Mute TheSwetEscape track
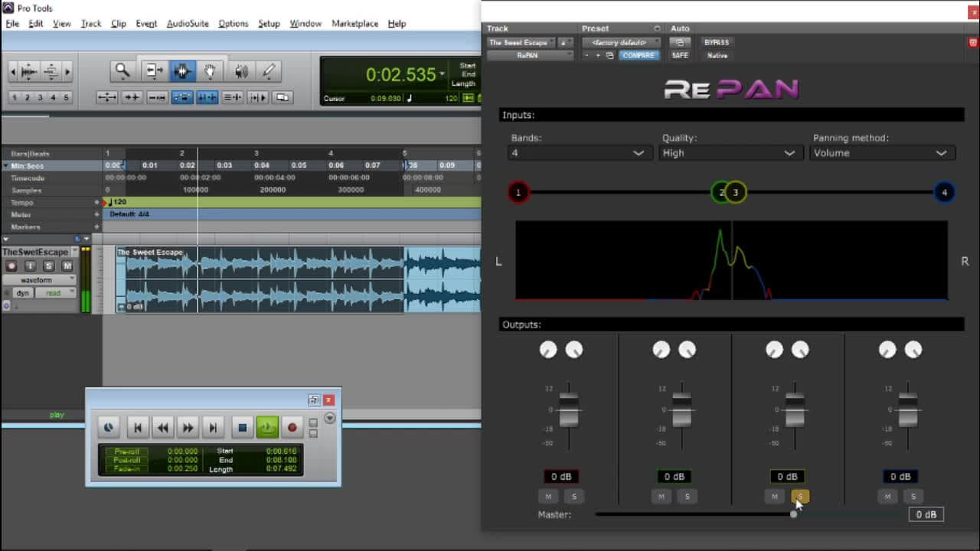The height and width of the screenshot is (551, 980). tap(67, 266)
